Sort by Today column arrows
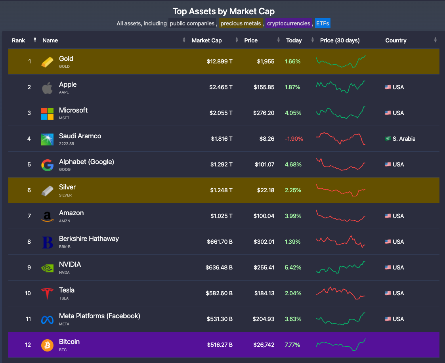 pos(313,40)
